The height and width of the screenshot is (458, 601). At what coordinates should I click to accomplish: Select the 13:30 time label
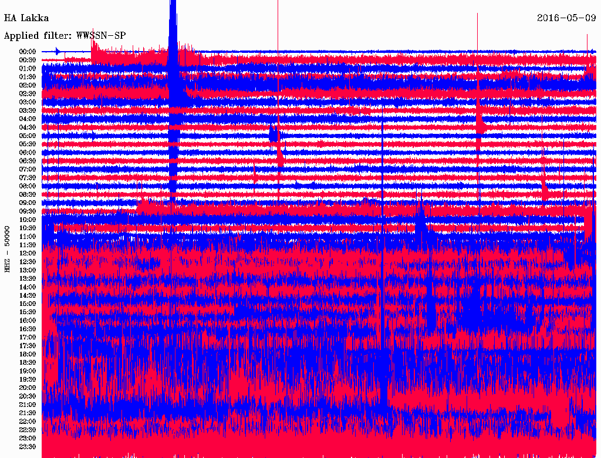pyautogui.click(x=28, y=279)
